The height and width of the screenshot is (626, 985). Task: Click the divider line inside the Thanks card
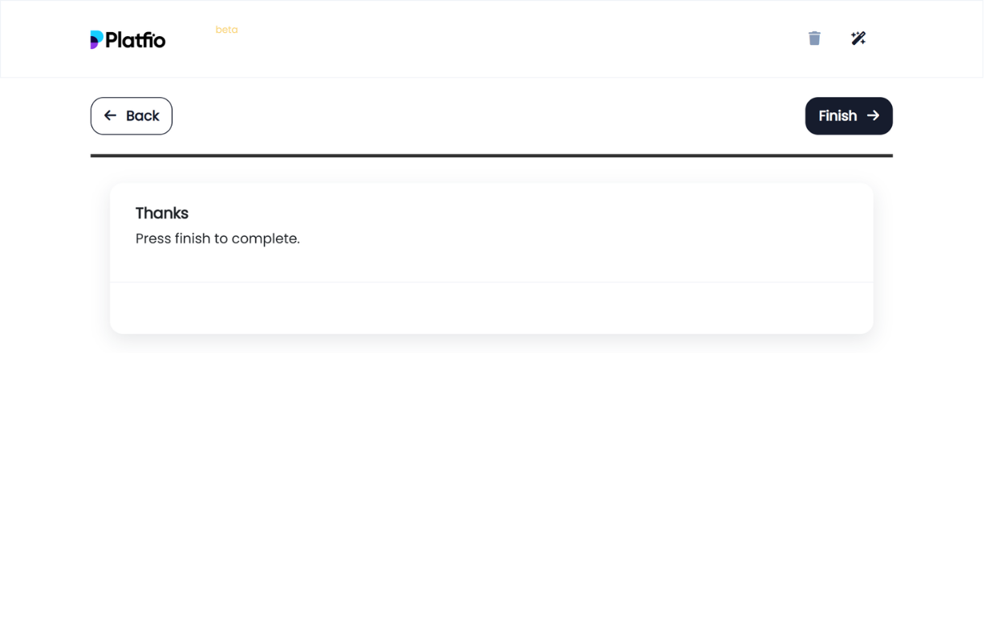[x=491, y=282]
